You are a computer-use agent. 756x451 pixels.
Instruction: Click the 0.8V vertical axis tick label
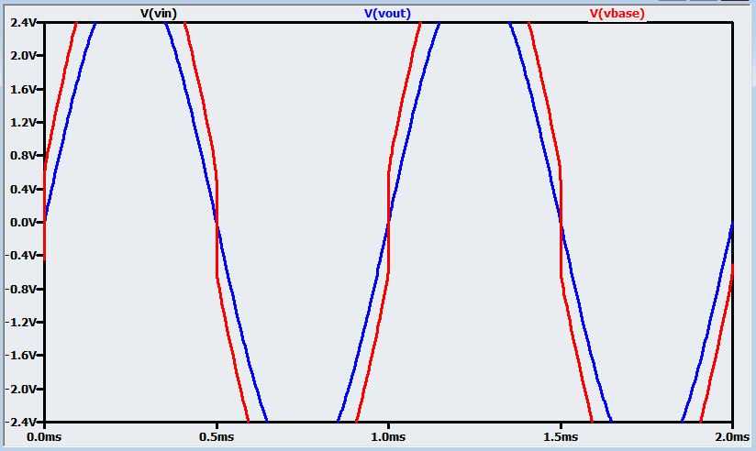pyautogui.click(x=24, y=156)
